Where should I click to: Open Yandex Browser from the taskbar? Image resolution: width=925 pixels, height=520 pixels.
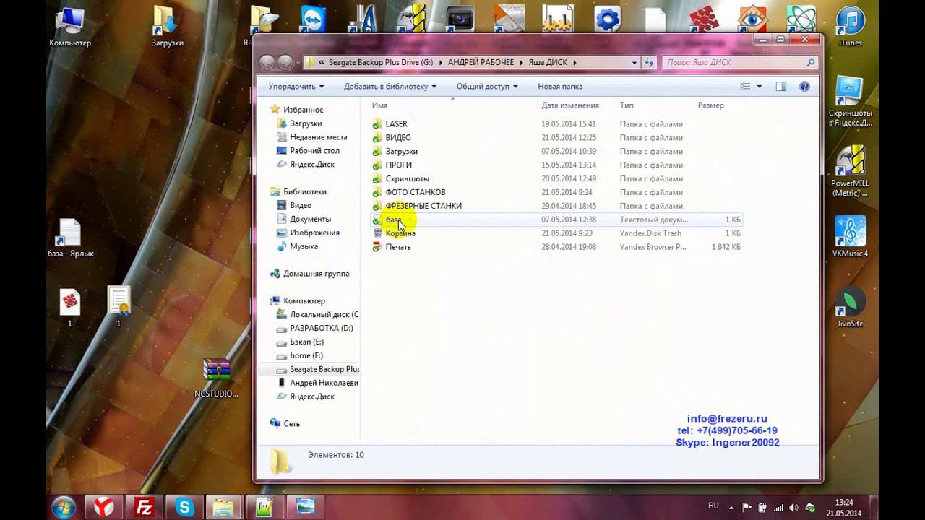pos(104,507)
